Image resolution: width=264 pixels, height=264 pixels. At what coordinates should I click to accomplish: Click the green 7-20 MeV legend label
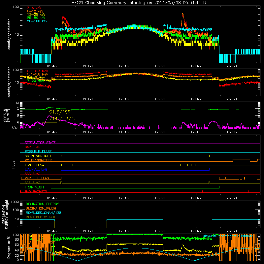(35, 81)
